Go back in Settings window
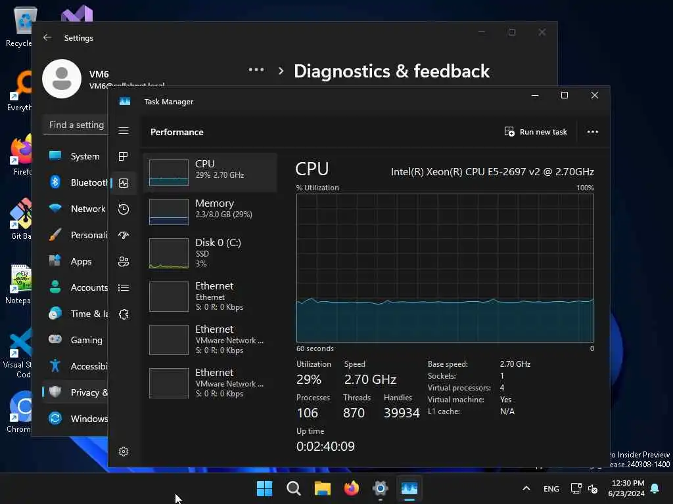 click(47, 37)
